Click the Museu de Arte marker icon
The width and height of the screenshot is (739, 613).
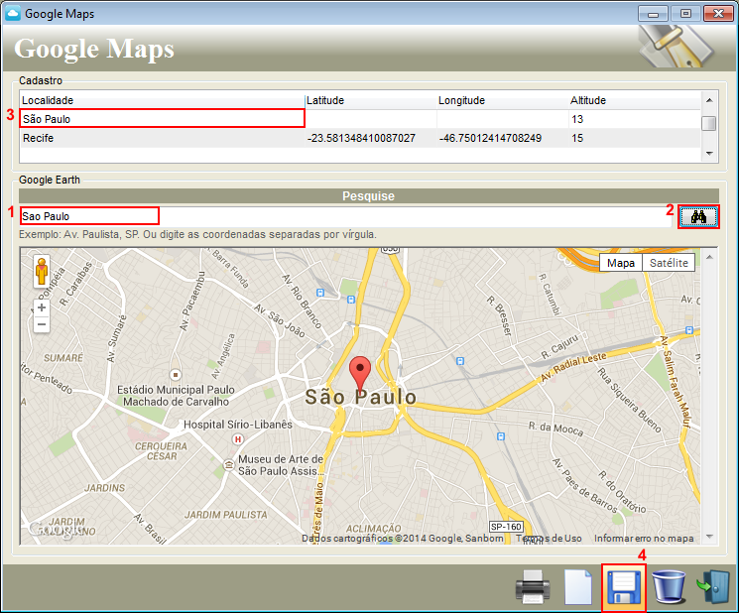(x=228, y=465)
